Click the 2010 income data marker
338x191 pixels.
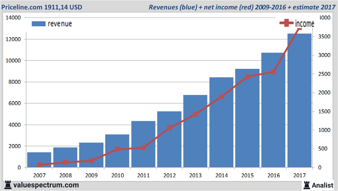tap(117, 149)
